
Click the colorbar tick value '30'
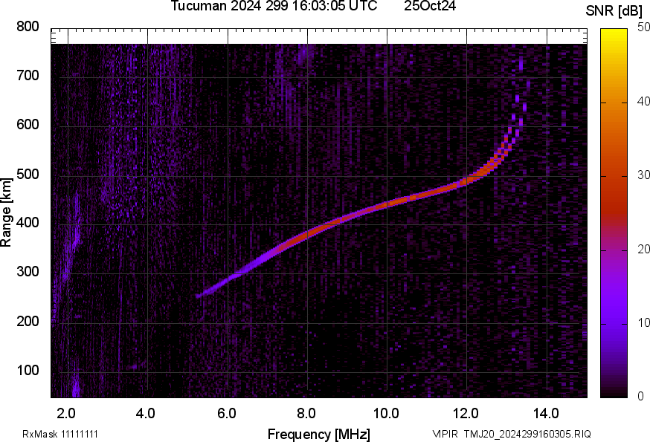coord(644,175)
